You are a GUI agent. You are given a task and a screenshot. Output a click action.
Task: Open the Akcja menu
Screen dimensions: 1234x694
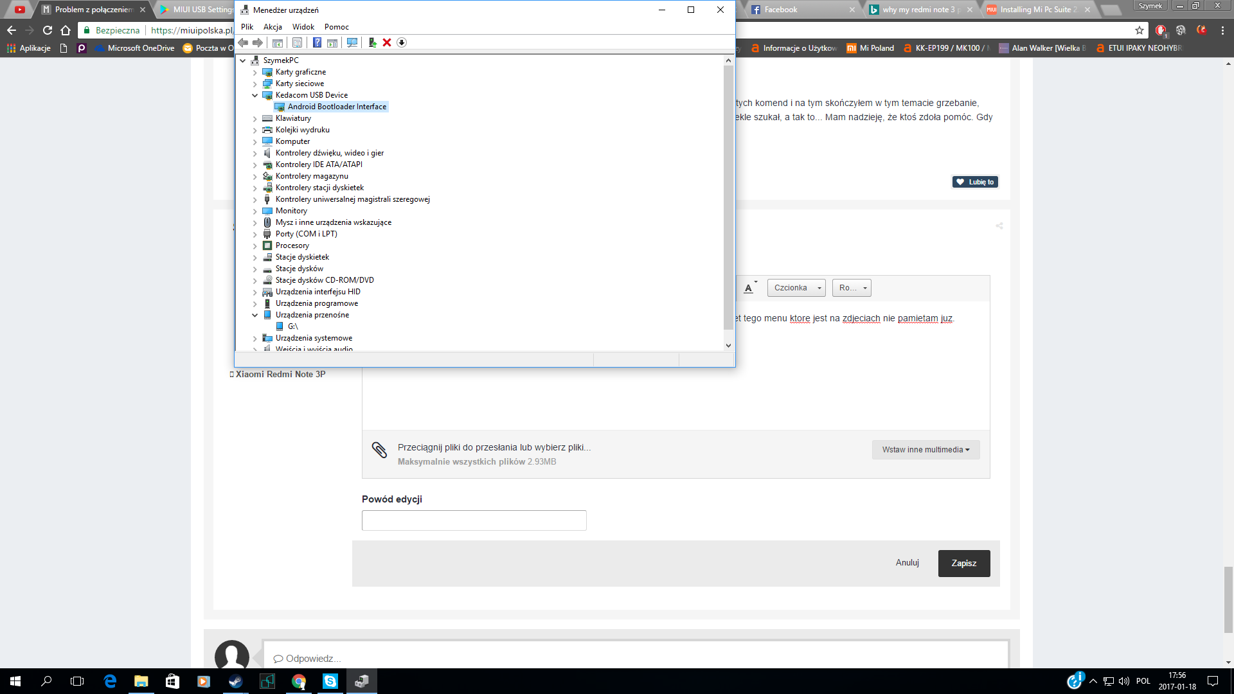tap(273, 27)
